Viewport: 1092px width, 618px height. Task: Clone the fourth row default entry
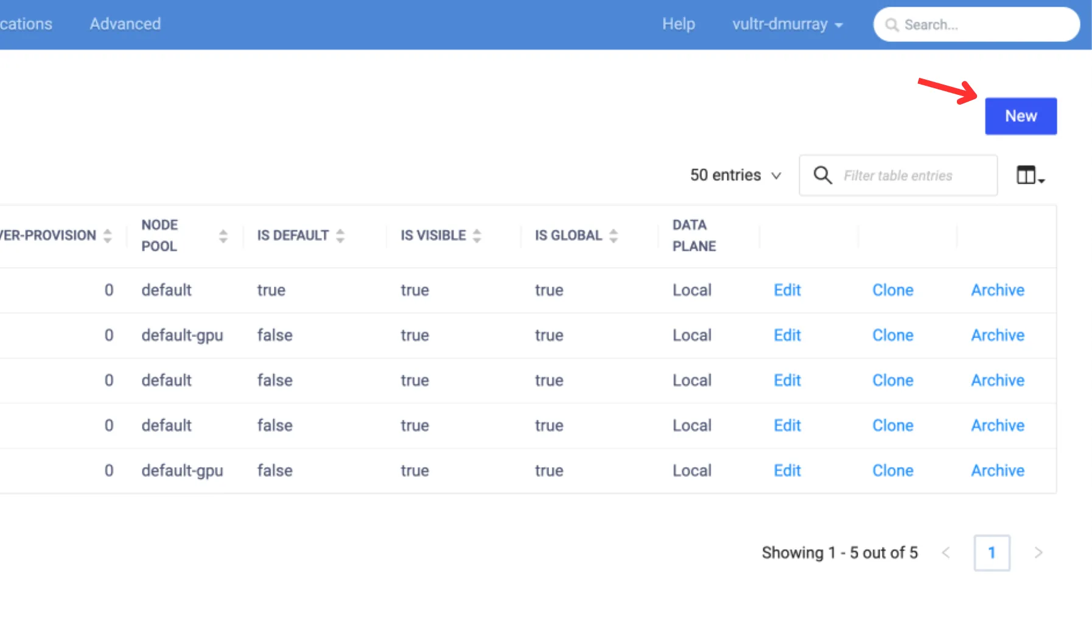(893, 425)
